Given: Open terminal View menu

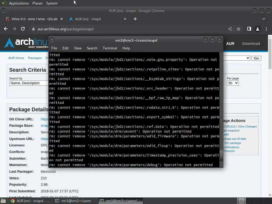Looking at the screenshot, I should [x=78, y=48].
